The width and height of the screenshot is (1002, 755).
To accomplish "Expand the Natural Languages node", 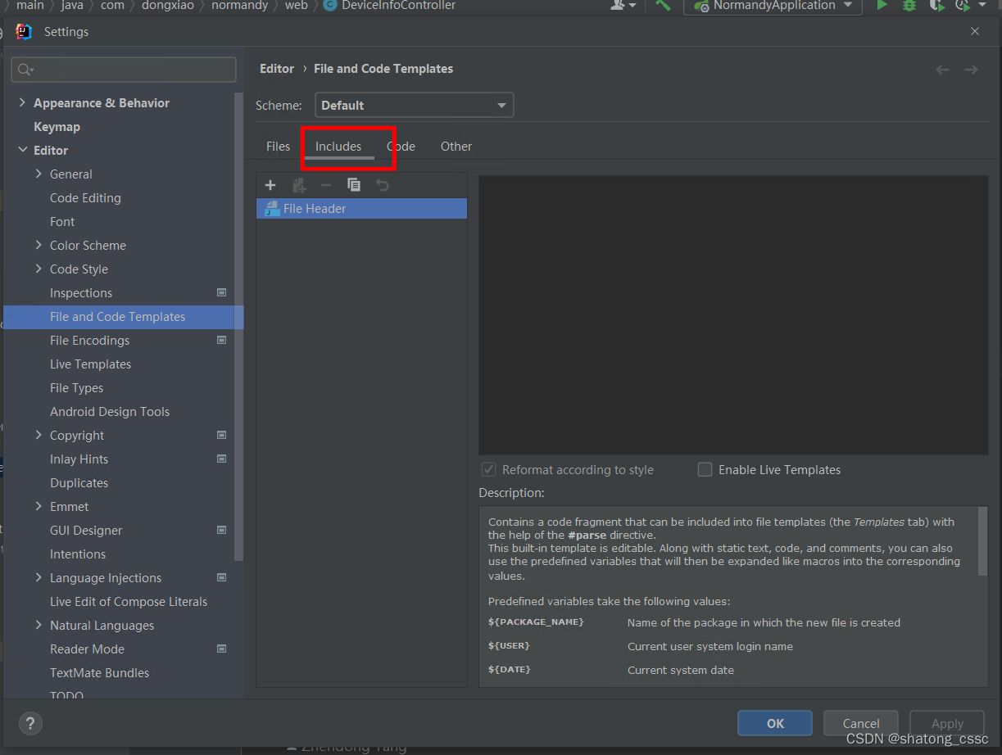I will (x=39, y=625).
